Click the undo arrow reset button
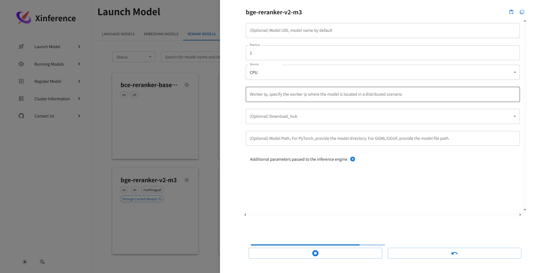Screen dimensions: 550x273 [x=454, y=253]
